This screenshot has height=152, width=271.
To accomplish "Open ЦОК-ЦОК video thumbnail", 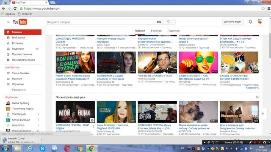I will point(157,112).
